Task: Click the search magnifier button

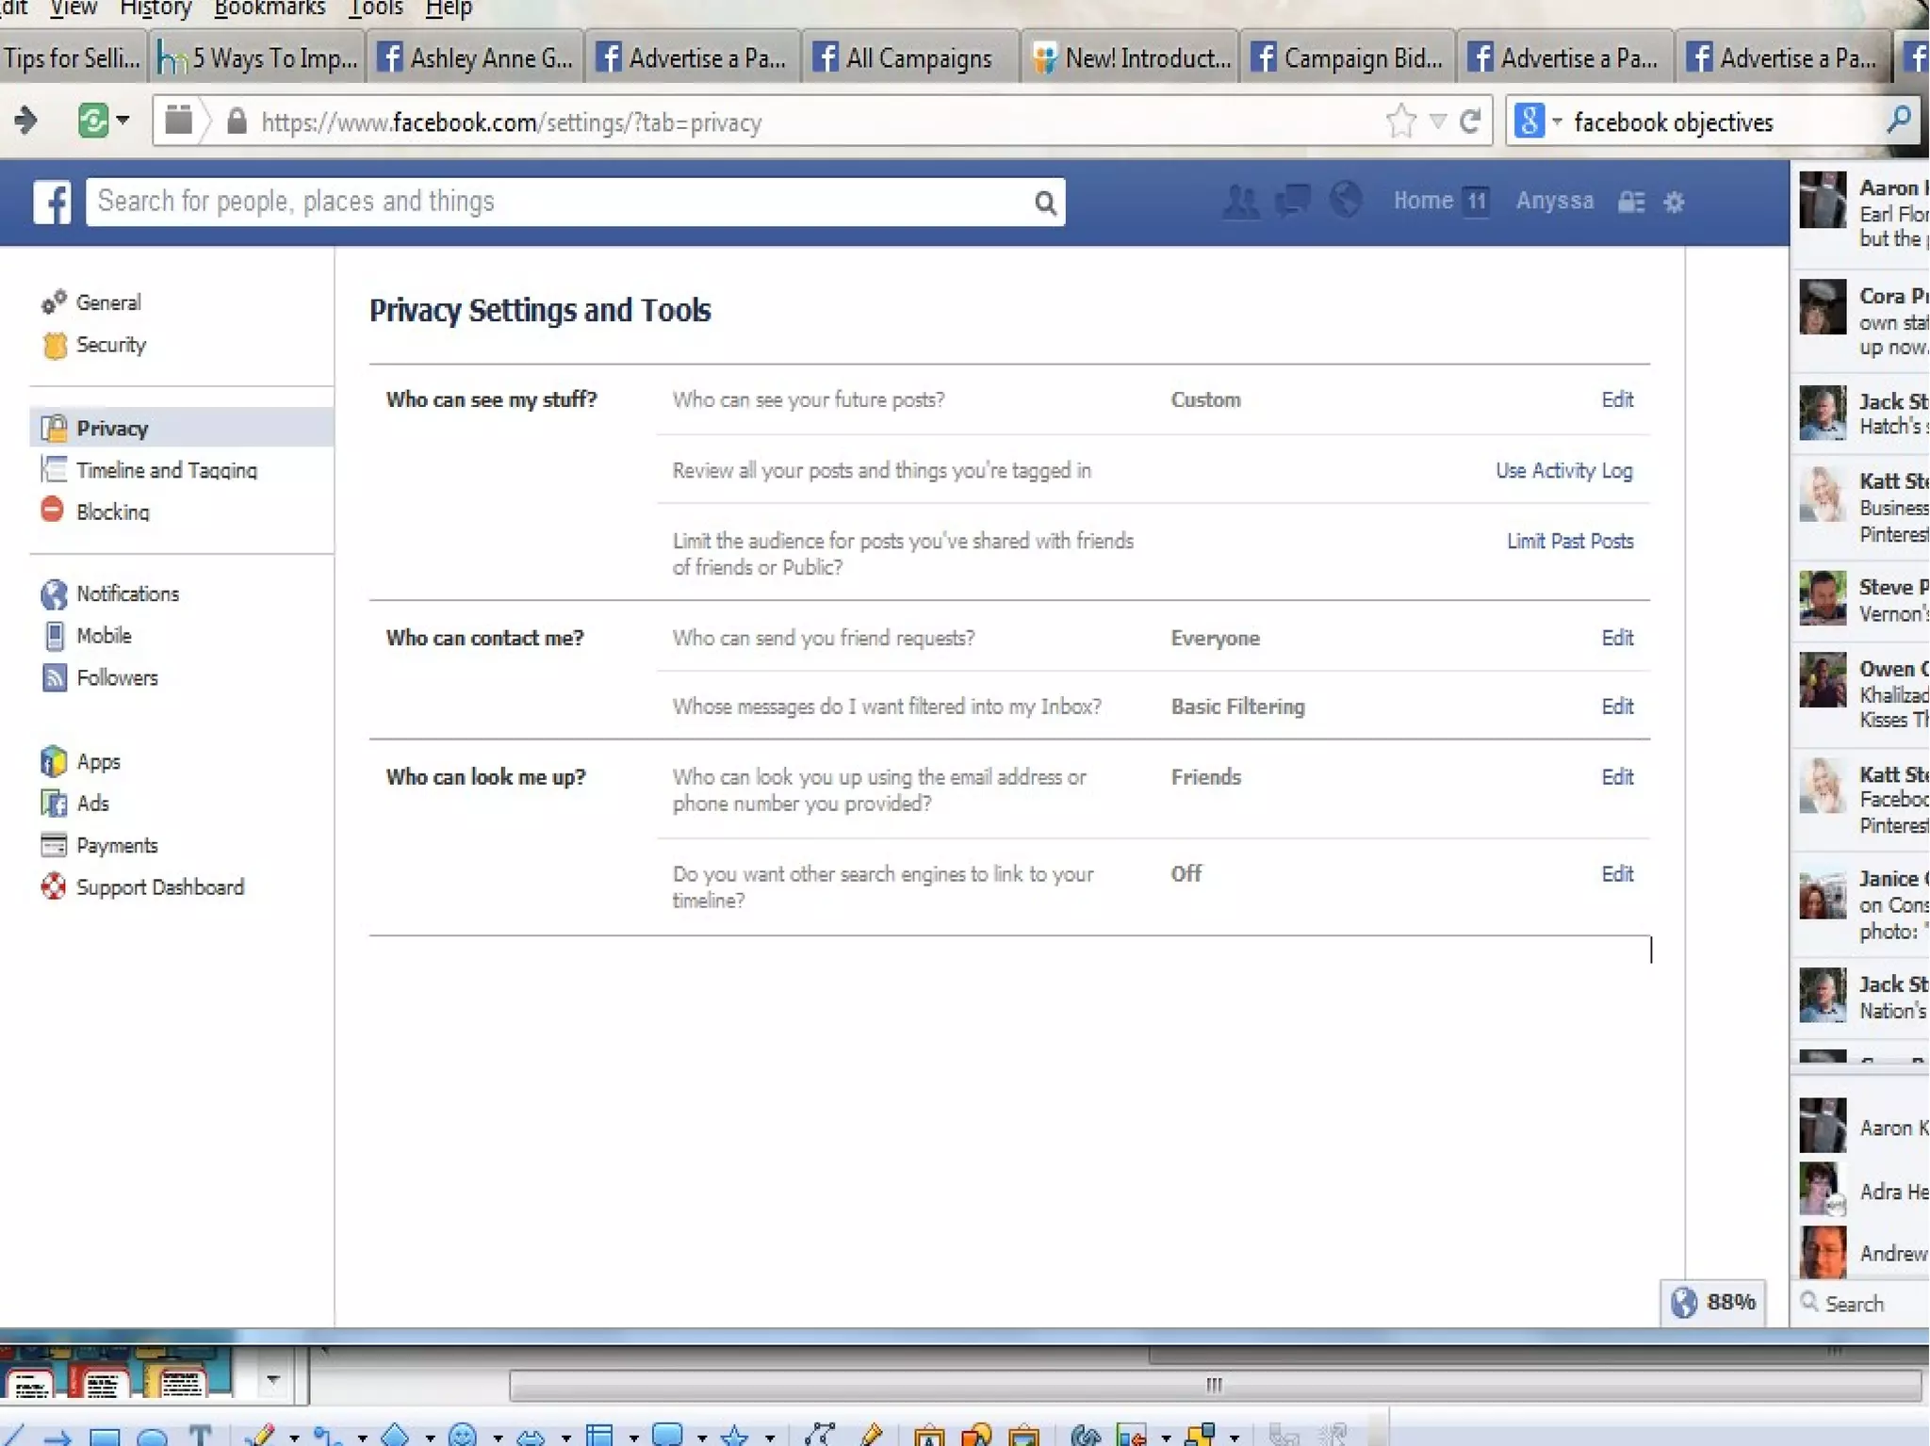Action: pos(1044,203)
